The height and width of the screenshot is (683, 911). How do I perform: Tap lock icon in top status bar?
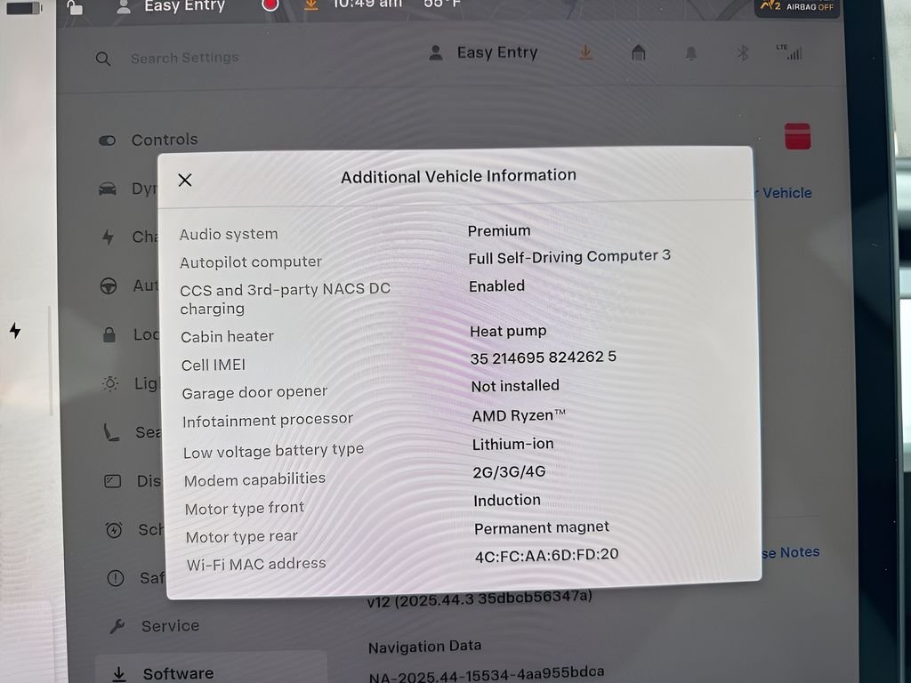(x=75, y=7)
